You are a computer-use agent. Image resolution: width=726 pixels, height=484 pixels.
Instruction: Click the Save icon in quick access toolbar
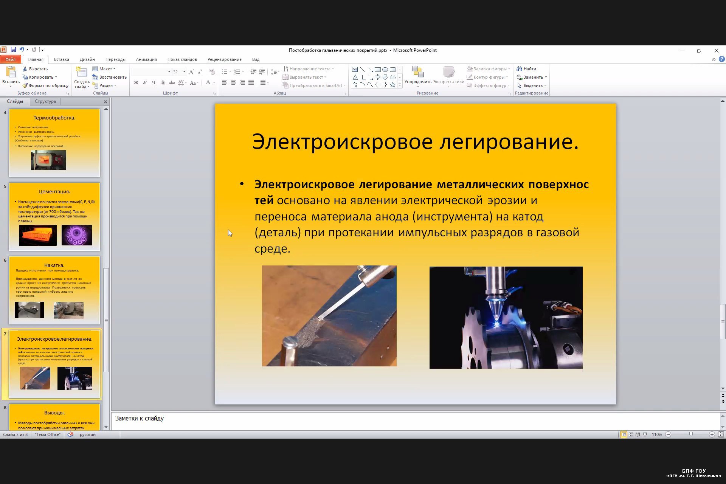pos(14,50)
